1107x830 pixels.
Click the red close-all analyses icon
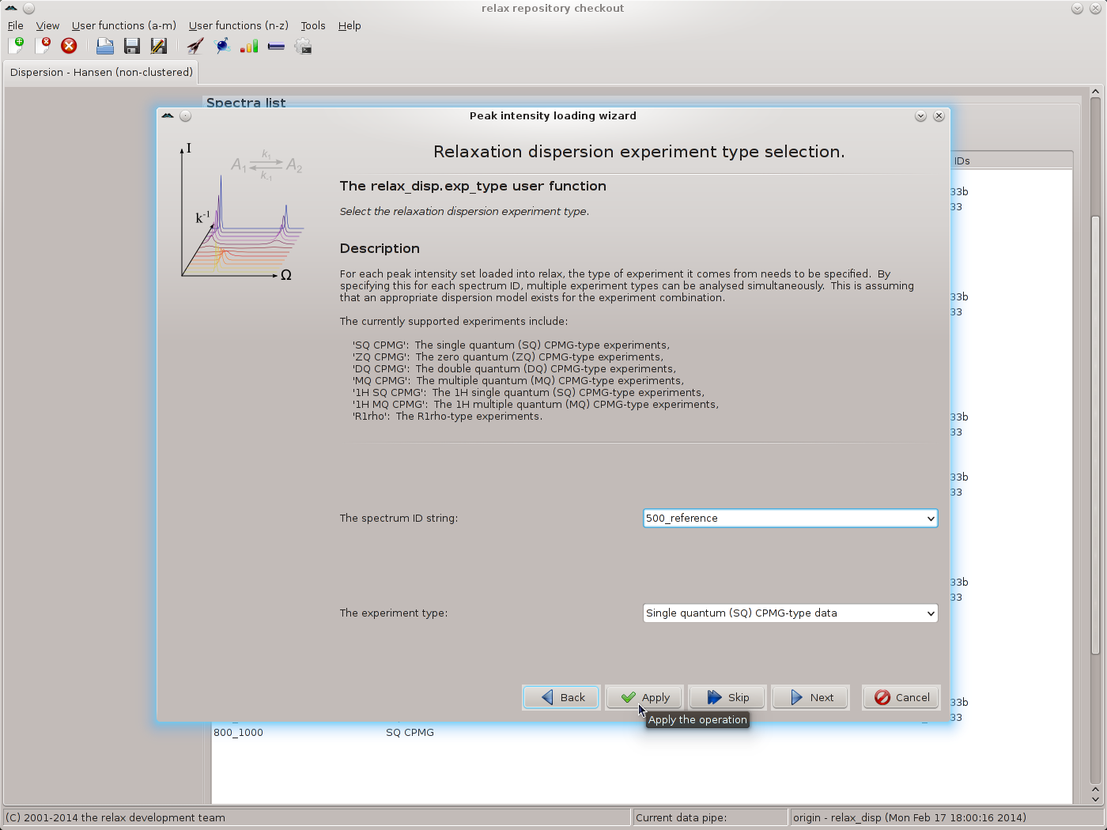(69, 46)
